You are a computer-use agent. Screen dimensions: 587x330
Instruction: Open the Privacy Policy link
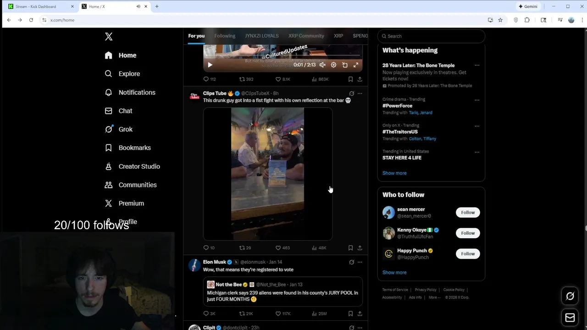tap(426, 290)
